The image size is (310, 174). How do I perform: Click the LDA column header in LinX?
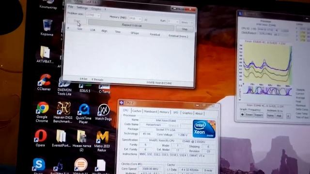point(93,30)
